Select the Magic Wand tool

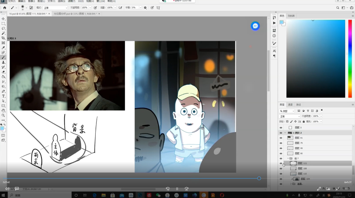pos(3,33)
